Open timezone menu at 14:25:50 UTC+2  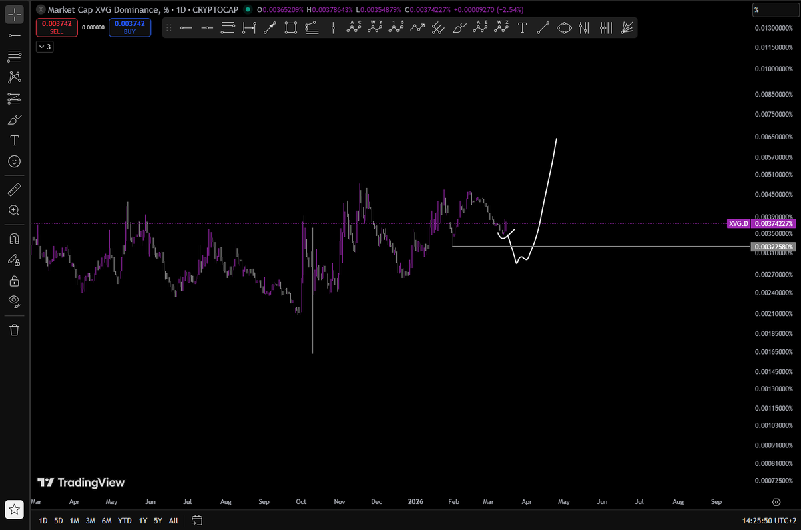click(x=768, y=520)
